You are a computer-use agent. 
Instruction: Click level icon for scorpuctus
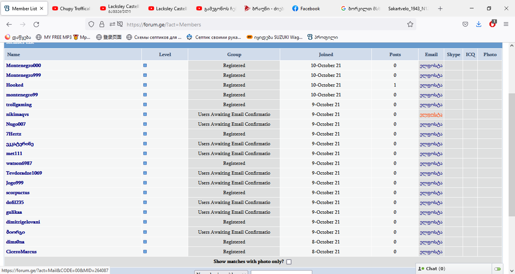click(x=145, y=193)
